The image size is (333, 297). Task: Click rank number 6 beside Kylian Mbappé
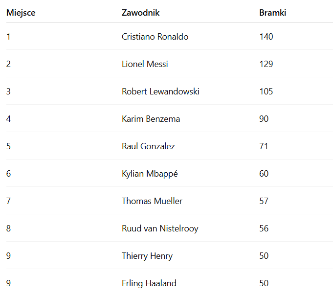8,174
